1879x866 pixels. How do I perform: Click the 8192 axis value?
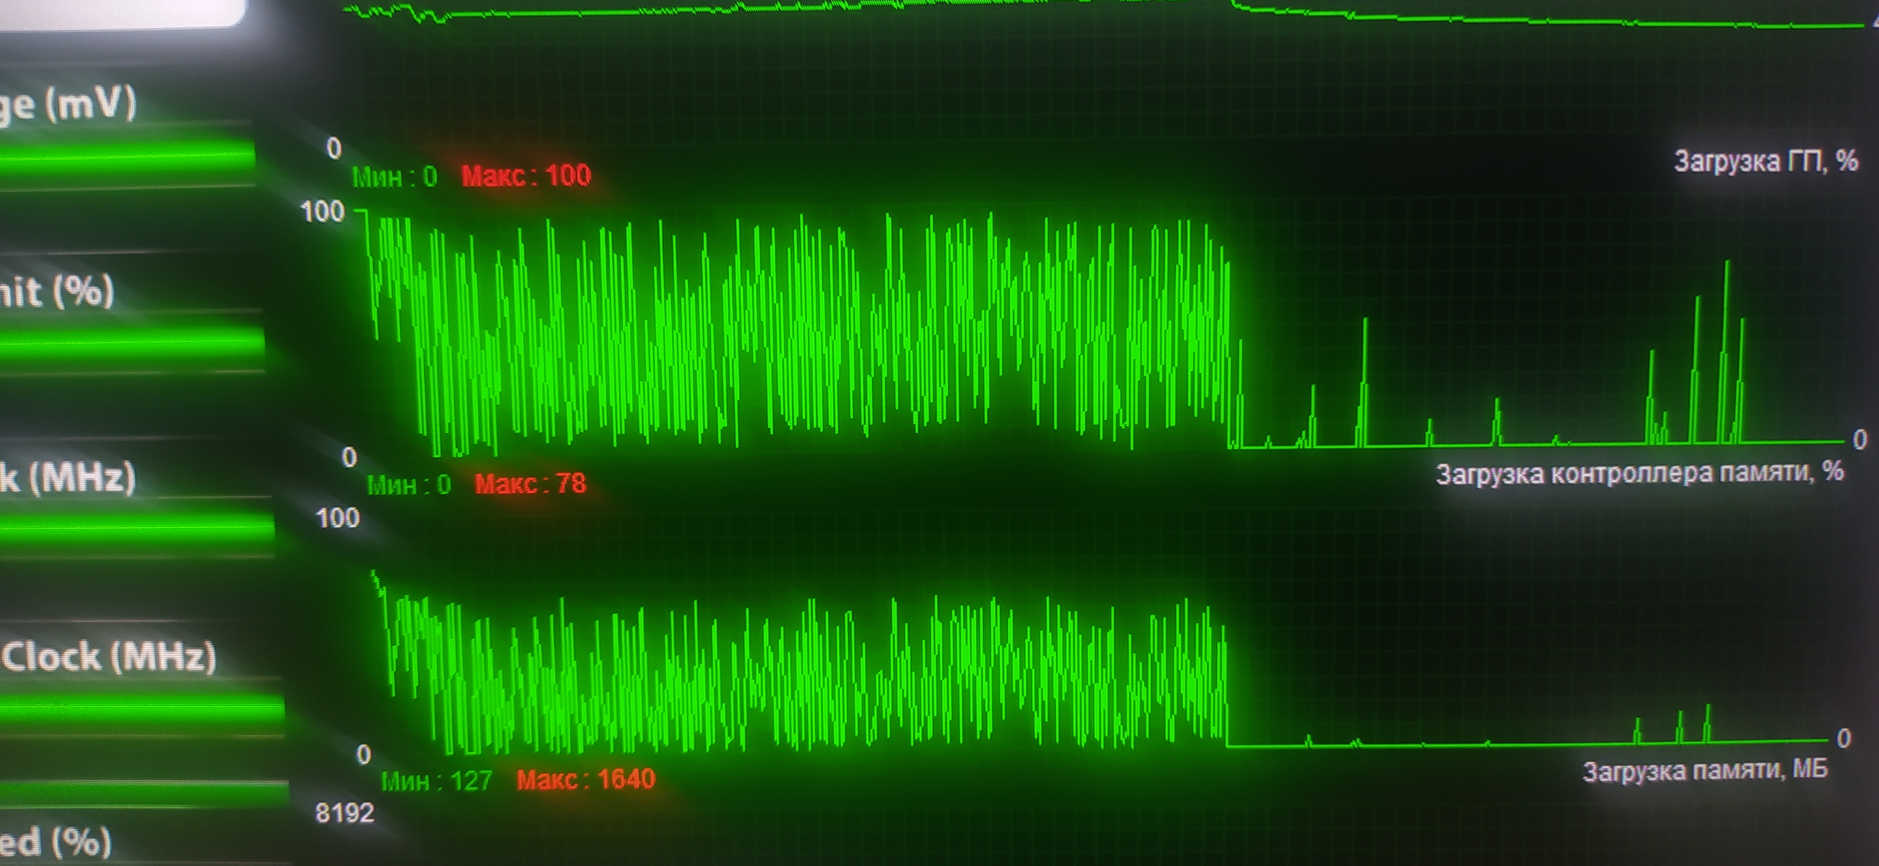click(344, 813)
